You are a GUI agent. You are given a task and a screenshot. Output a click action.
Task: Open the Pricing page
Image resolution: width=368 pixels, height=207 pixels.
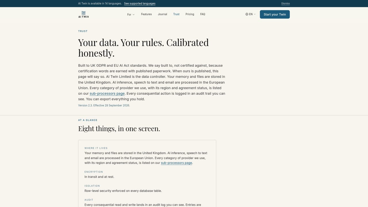click(190, 14)
